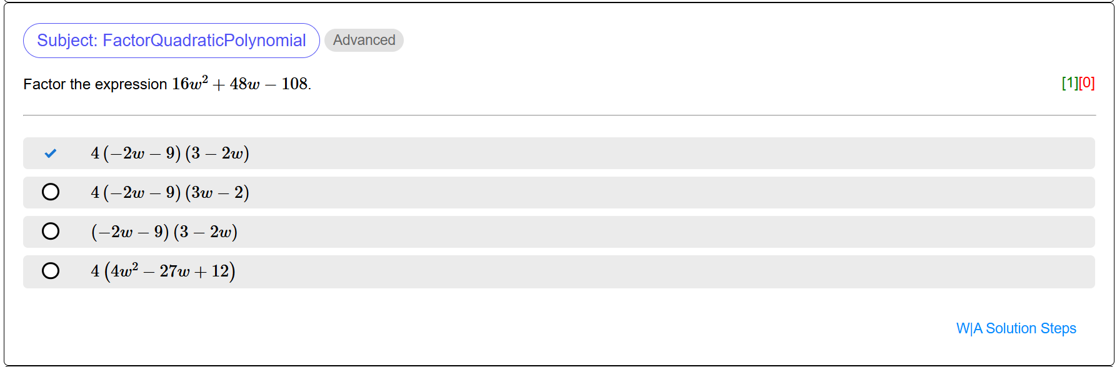Select answer 4(4w²-27w+12)
1117x367 pixels.
click(164, 271)
